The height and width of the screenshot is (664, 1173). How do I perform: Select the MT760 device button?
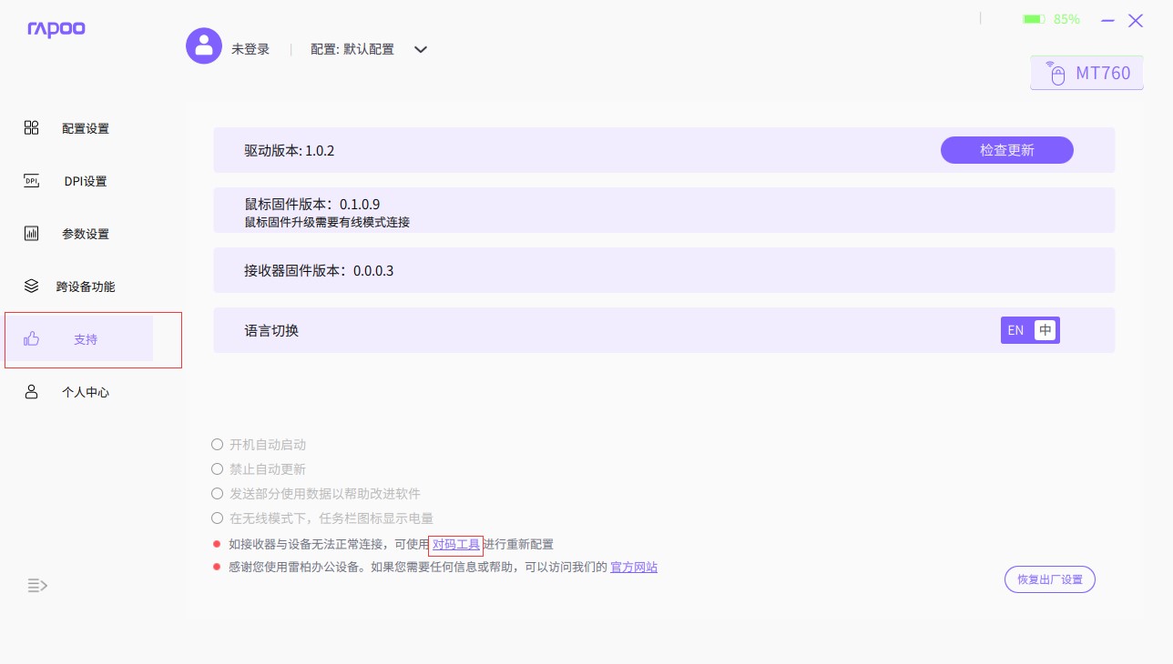(x=1086, y=73)
